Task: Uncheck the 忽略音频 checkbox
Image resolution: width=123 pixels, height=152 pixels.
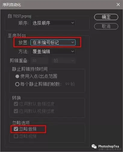Action: [16, 129]
